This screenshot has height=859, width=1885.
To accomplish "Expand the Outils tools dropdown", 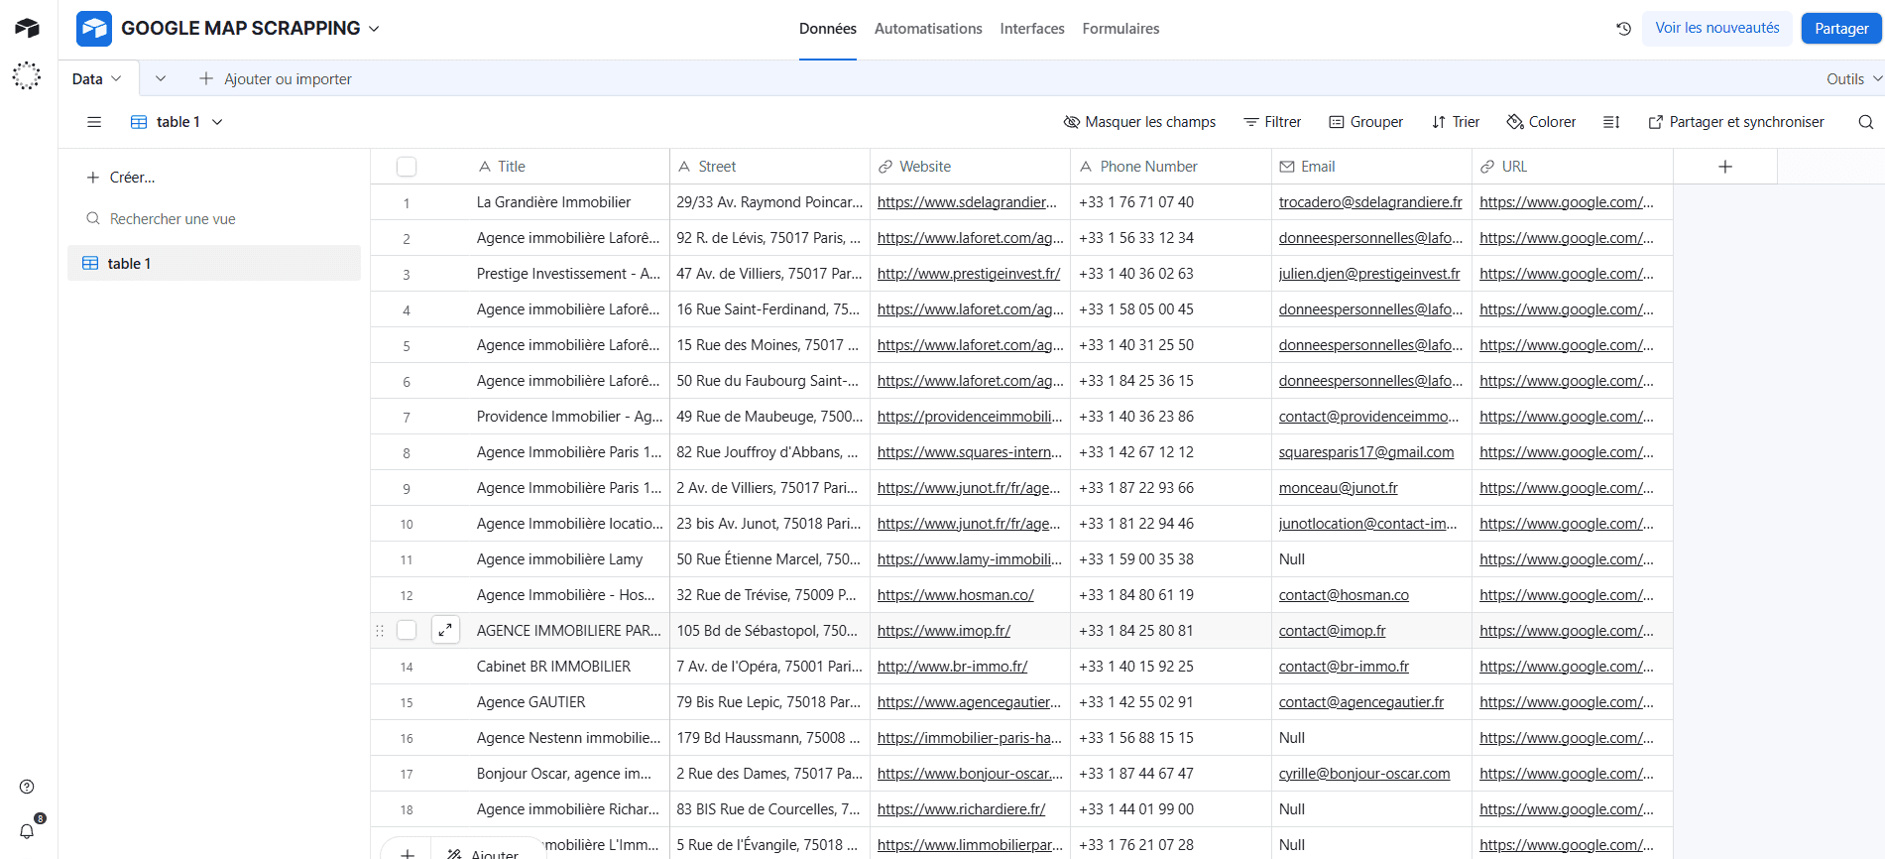I will [x=1854, y=78].
